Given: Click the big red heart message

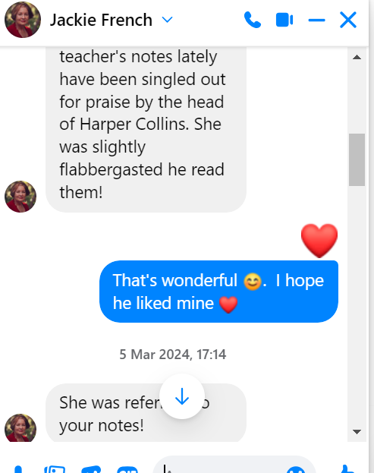Looking at the screenshot, I should tap(319, 241).
